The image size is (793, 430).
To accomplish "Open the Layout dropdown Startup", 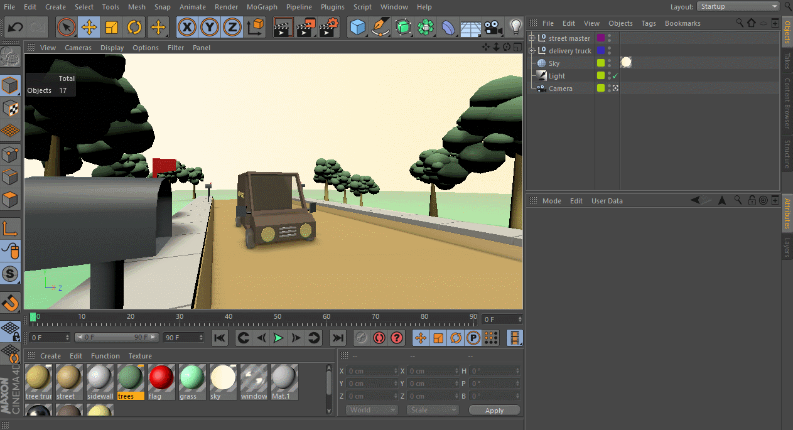I will tap(738, 6).
